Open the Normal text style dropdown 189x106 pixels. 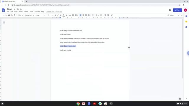30,15
